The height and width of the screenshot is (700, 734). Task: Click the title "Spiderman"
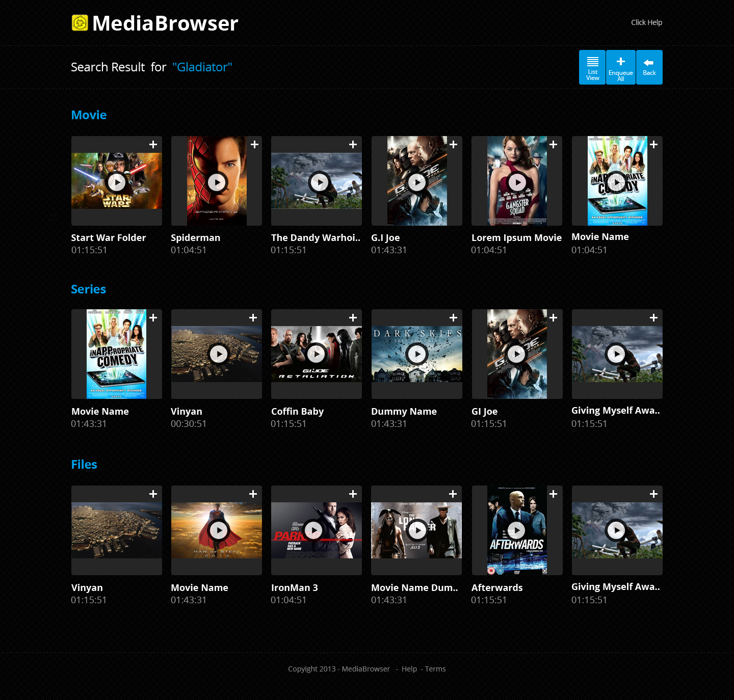(196, 238)
